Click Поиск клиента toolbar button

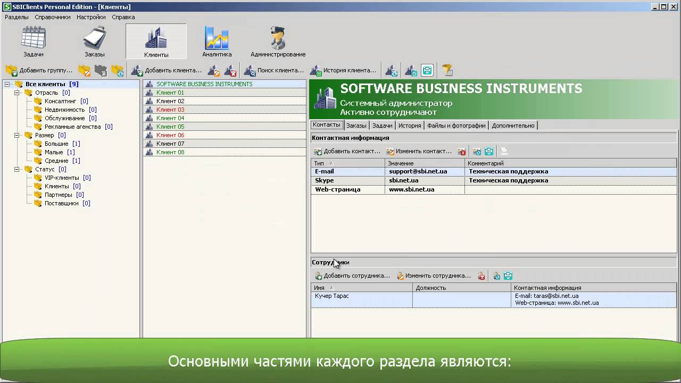[274, 70]
